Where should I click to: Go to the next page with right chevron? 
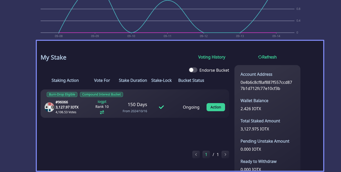tap(225, 155)
